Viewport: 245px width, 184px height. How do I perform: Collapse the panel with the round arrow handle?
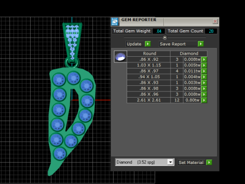click(165, 37)
